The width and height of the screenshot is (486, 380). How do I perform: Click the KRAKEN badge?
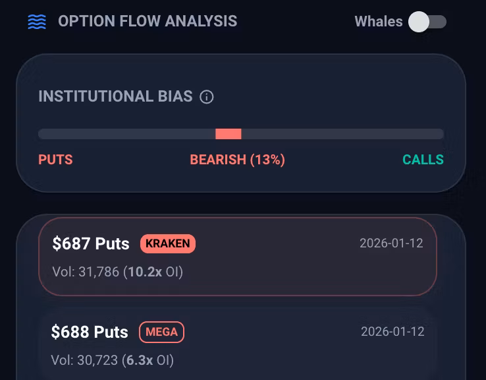coord(168,243)
